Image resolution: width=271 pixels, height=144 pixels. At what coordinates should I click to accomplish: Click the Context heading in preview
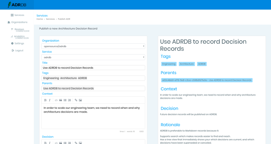169,89
